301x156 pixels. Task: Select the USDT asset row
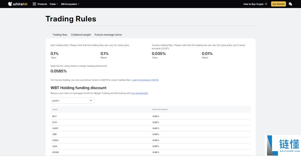[x=150, y=128]
